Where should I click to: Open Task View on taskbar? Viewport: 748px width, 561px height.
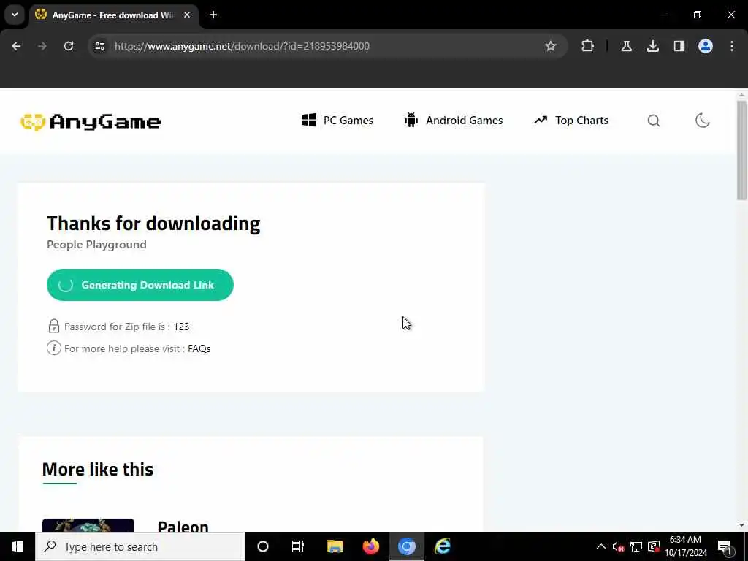(x=298, y=546)
